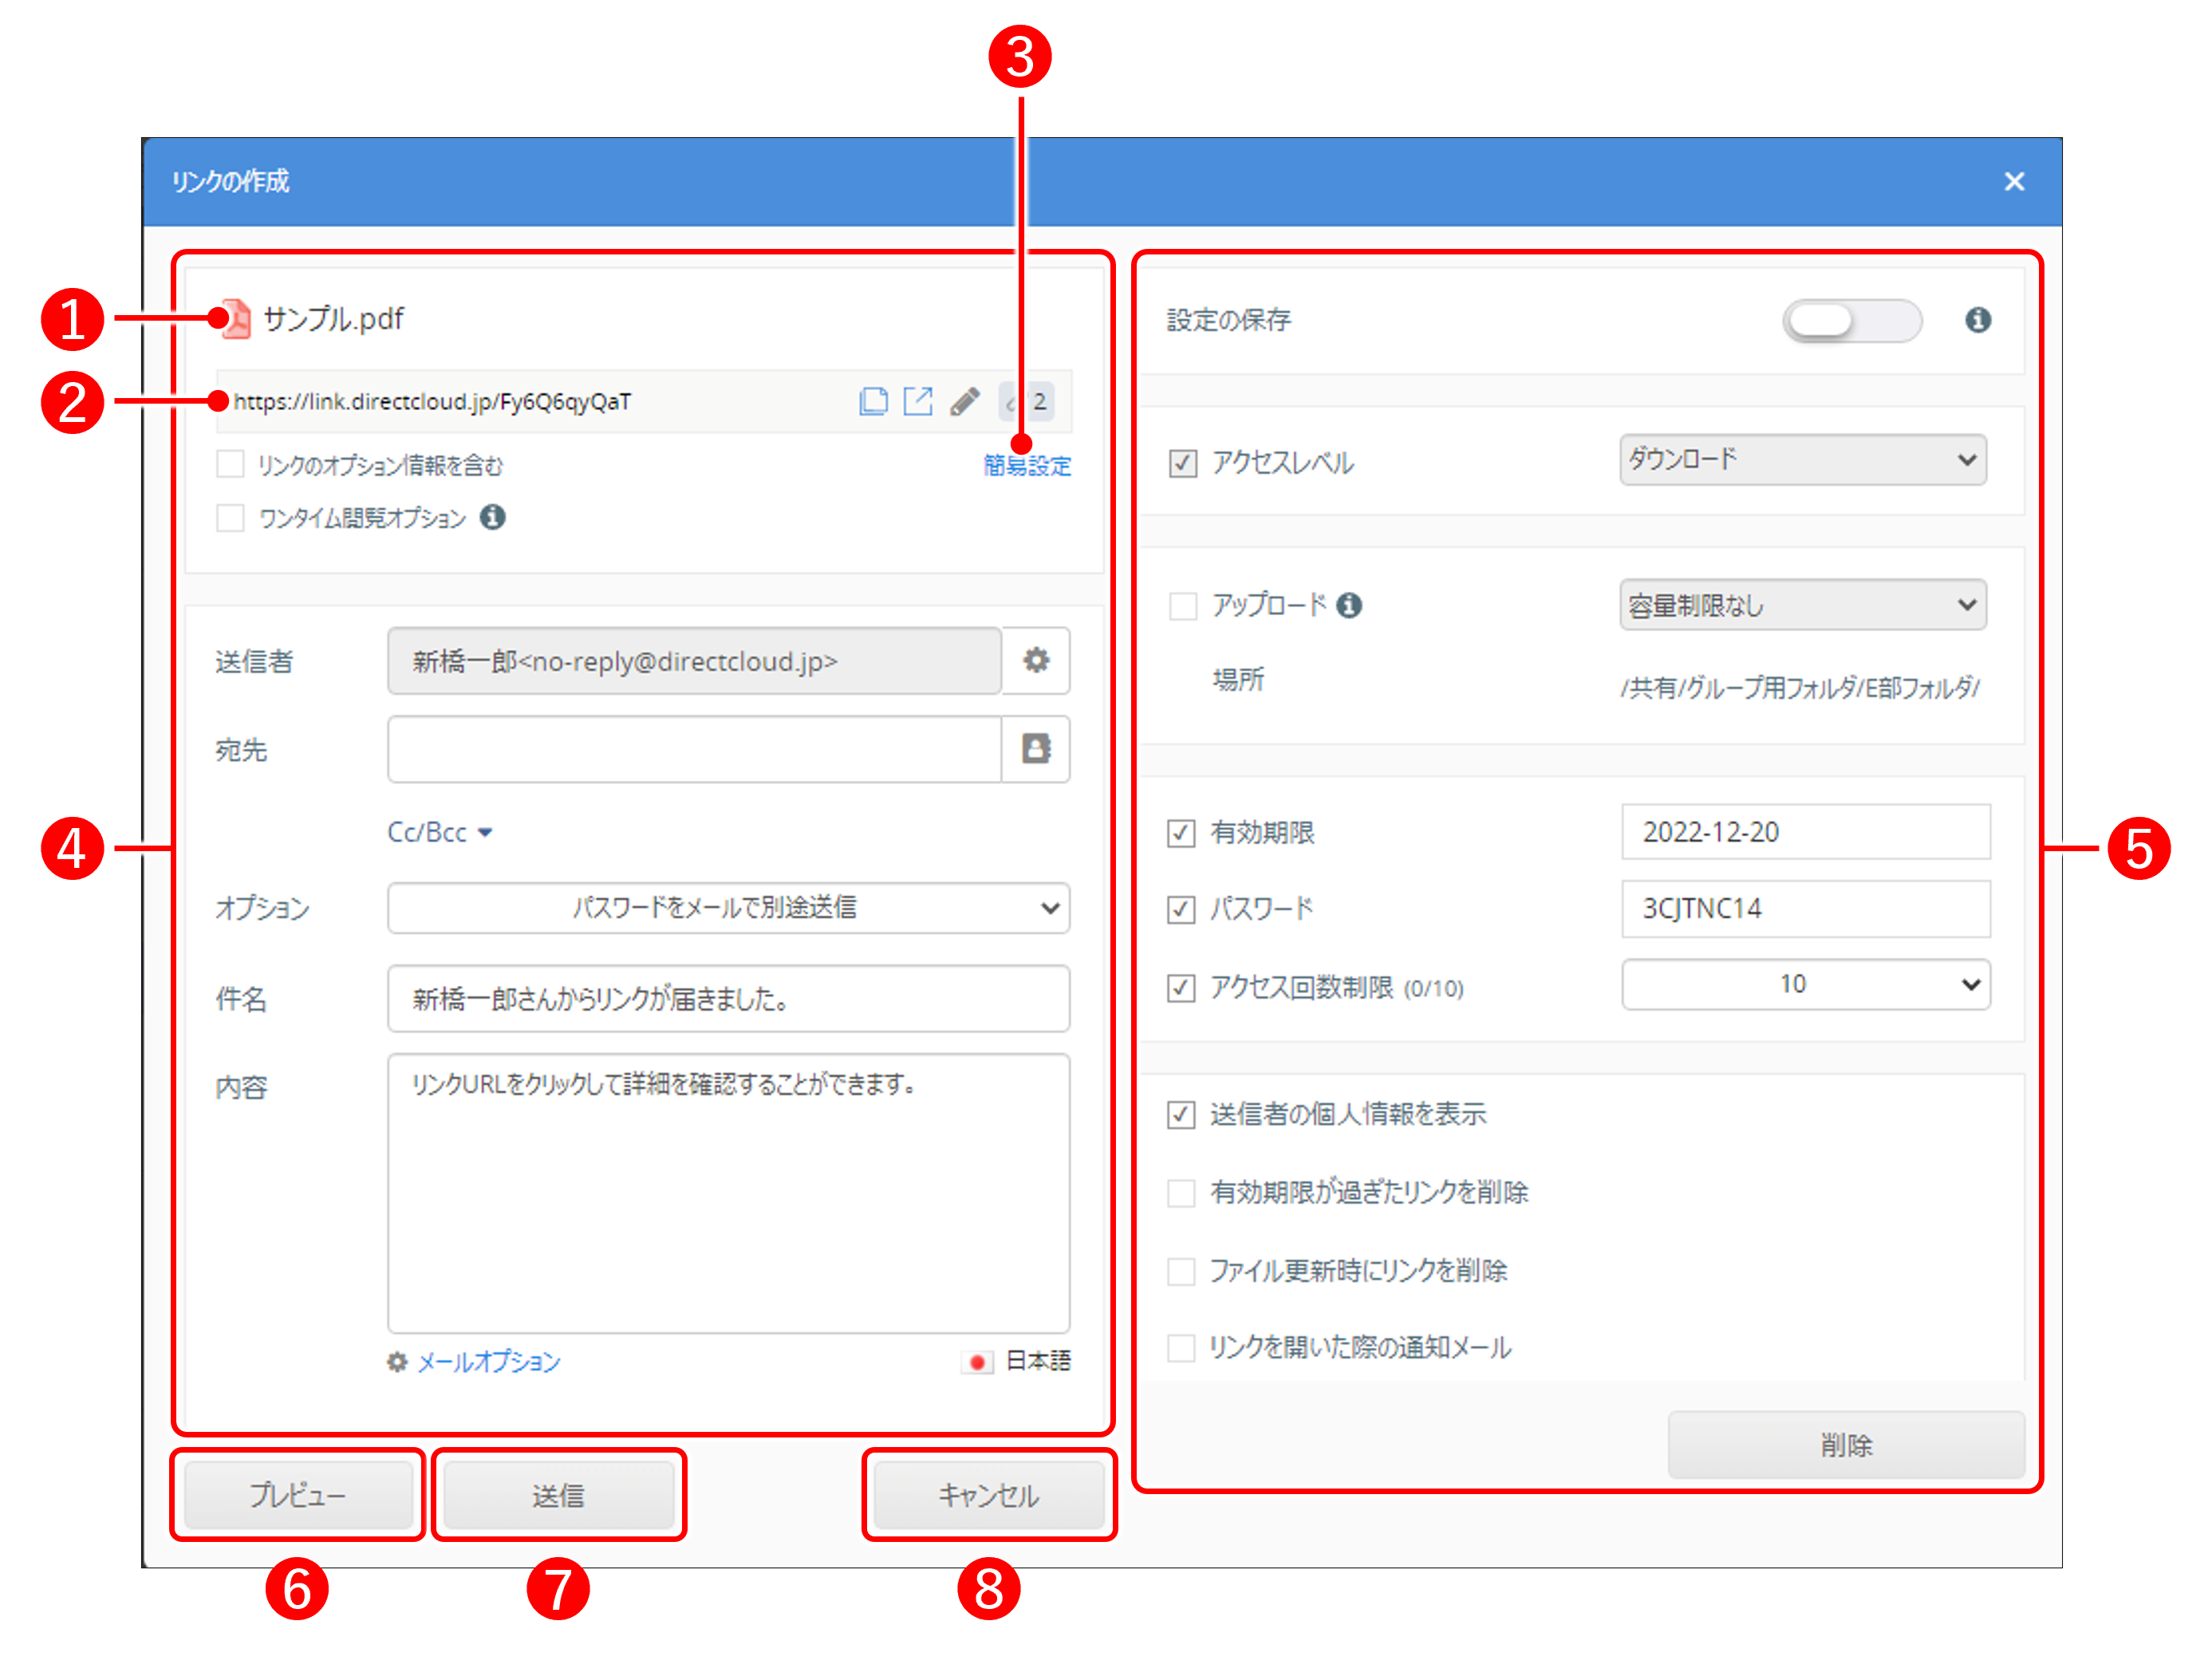Open address book icon beside 宛先
The height and width of the screenshot is (1672, 2212).
(x=1036, y=749)
